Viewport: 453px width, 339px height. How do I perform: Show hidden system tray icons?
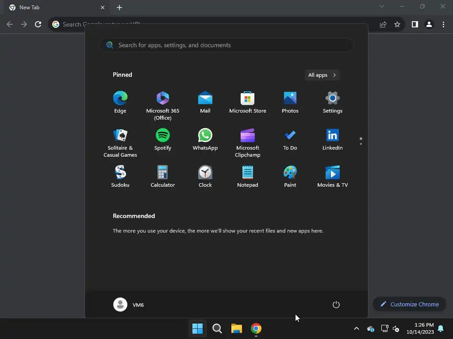click(357, 328)
